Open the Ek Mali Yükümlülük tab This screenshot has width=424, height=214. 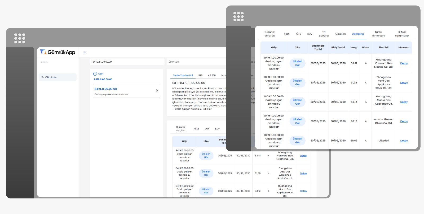click(402, 34)
